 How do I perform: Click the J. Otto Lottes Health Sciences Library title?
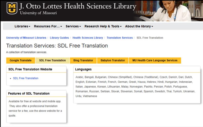pyautogui.click(x=78, y=6)
